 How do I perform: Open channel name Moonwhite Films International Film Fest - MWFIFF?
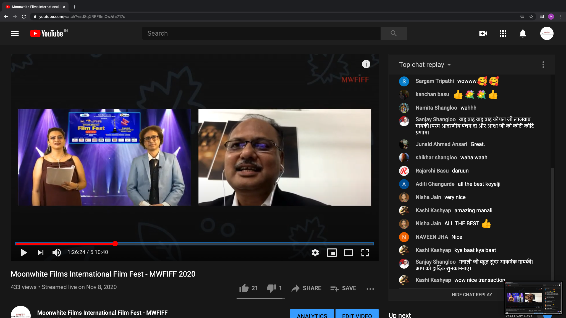coord(102,312)
